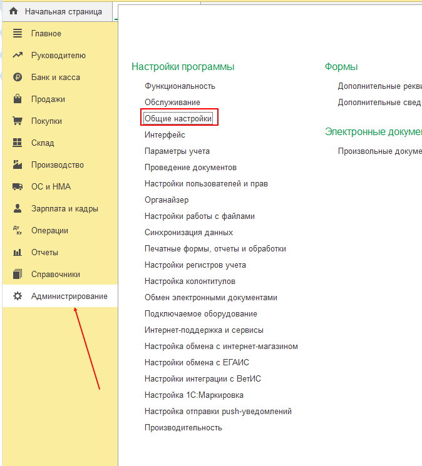Open the Дополнительные реквизиты link under Формы
422x466 pixels.
[x=380, y=86]
